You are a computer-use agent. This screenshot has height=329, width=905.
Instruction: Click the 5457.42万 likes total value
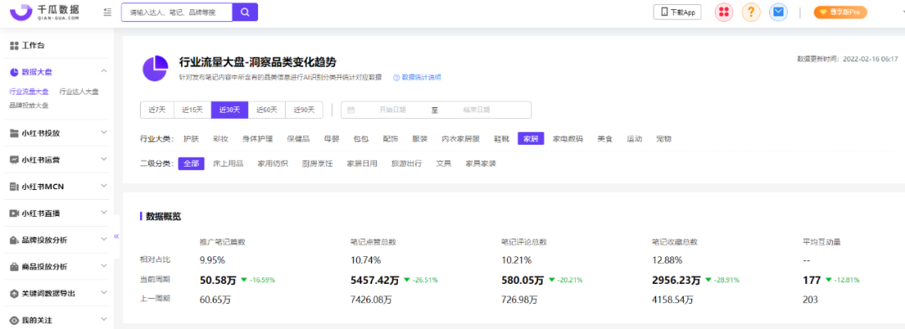[375, 280]
